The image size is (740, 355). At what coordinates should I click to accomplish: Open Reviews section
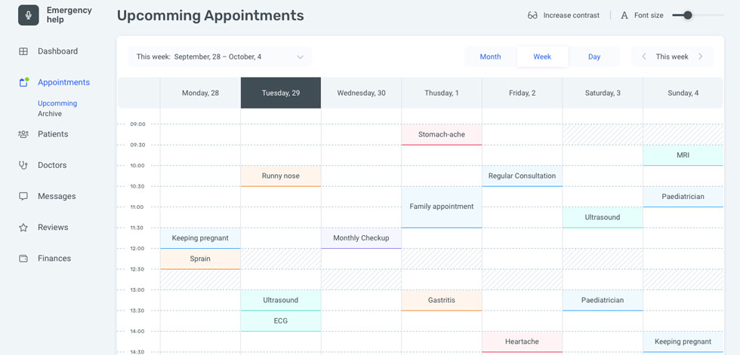tap(53, 228)
